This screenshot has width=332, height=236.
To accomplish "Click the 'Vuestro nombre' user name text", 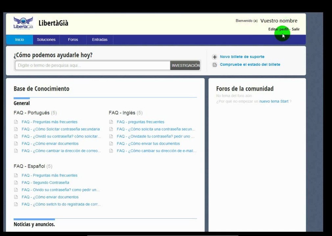I will point(279,21).
